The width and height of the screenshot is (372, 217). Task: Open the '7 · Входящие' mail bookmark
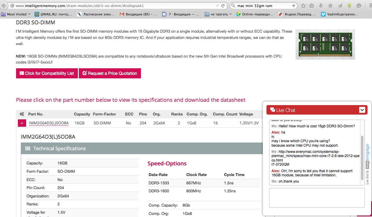[181, 14]
